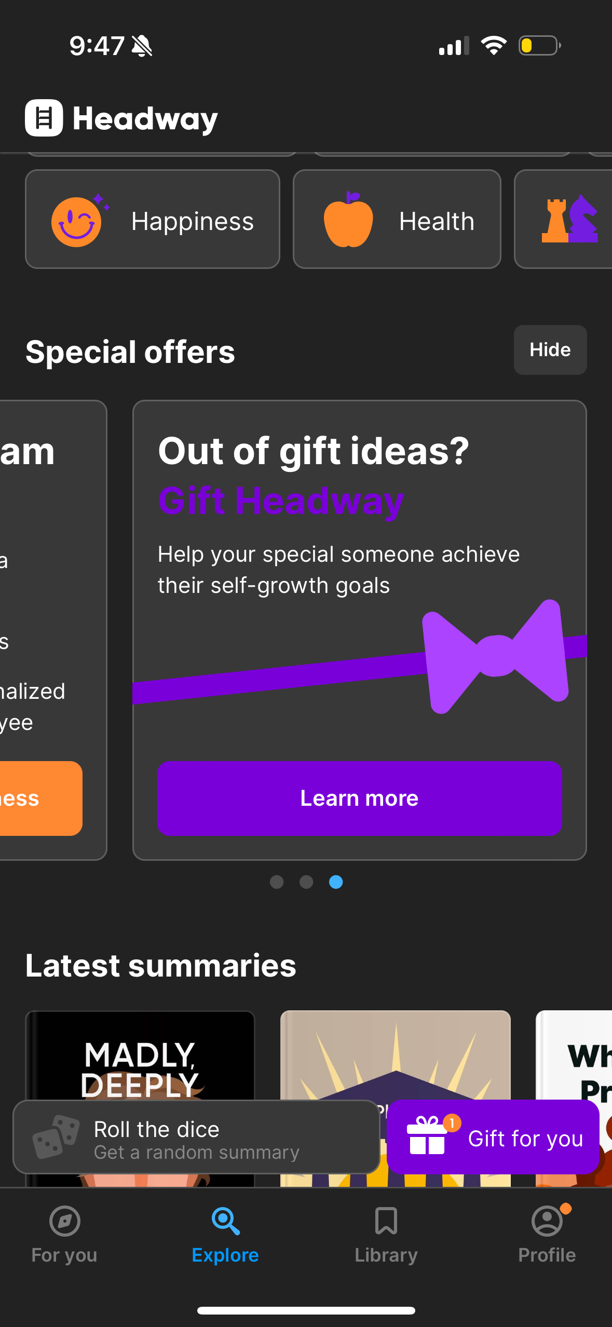Go to first carousel page dot
612x1327 pixels.
click(x=277, y=882)
